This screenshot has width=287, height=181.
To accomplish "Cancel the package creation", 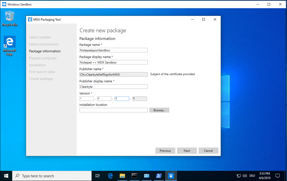I will click(x=208, y=151).
